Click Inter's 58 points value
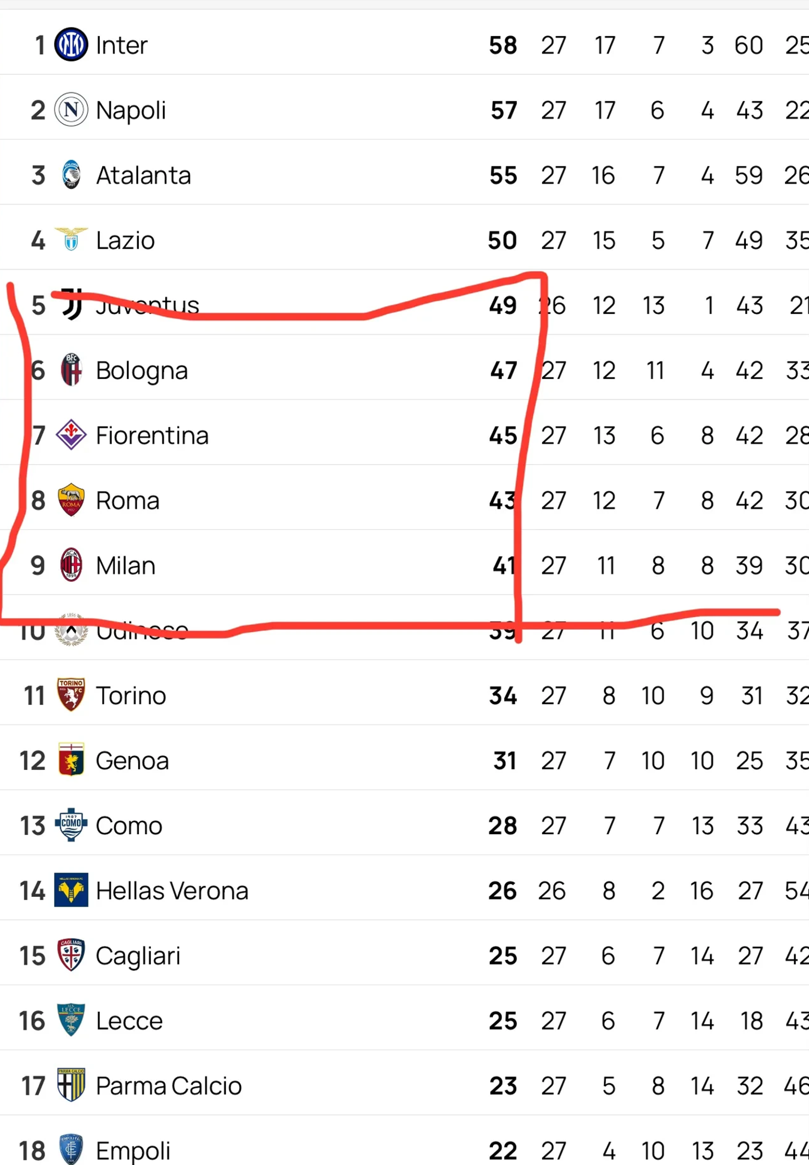Image resolution: width=809 pixels, height=1165 pixels. tap(503, 45)
